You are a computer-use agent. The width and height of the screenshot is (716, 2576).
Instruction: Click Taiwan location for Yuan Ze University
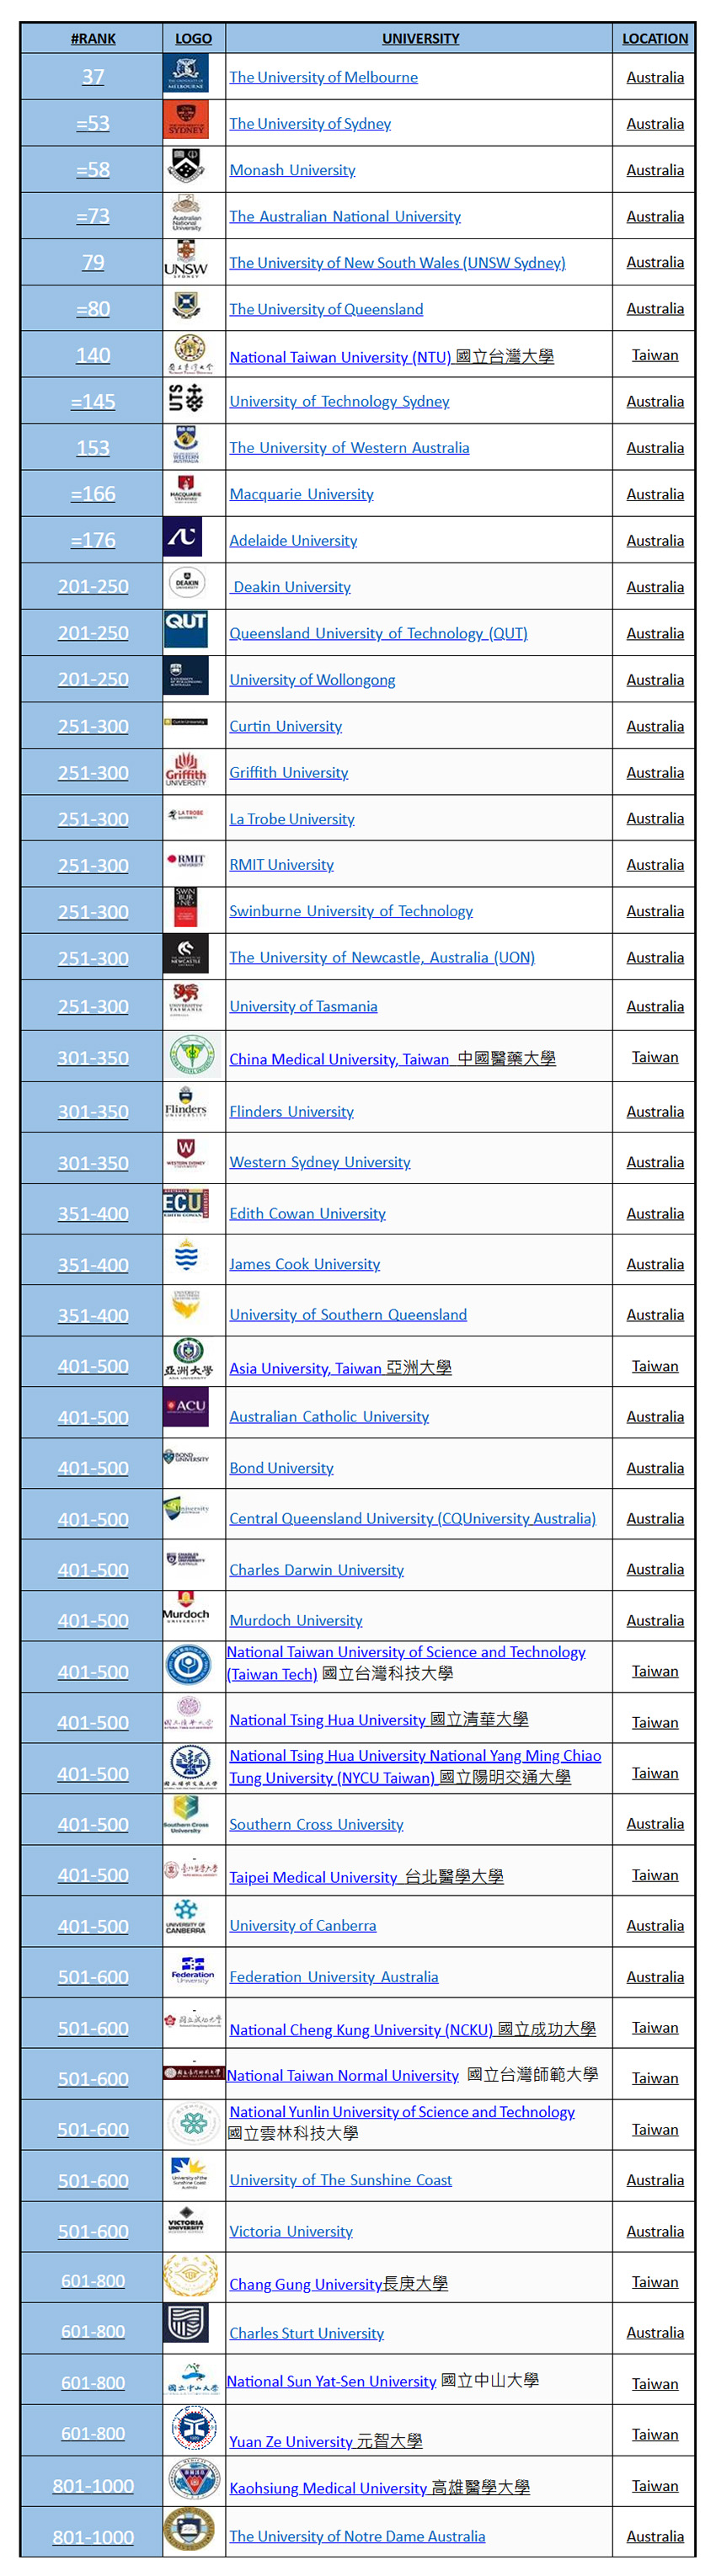655,2434
